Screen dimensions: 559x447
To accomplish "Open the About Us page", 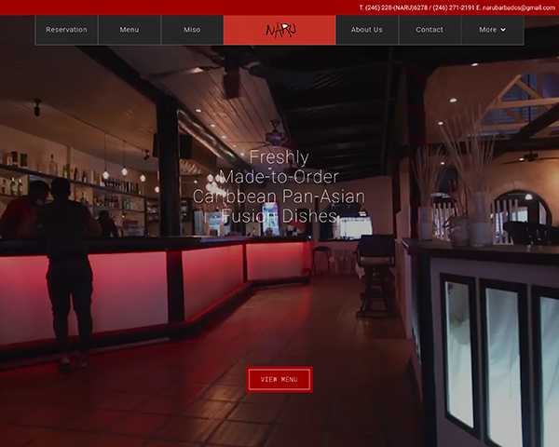I will pyautogui.click(x=367, y=30).
